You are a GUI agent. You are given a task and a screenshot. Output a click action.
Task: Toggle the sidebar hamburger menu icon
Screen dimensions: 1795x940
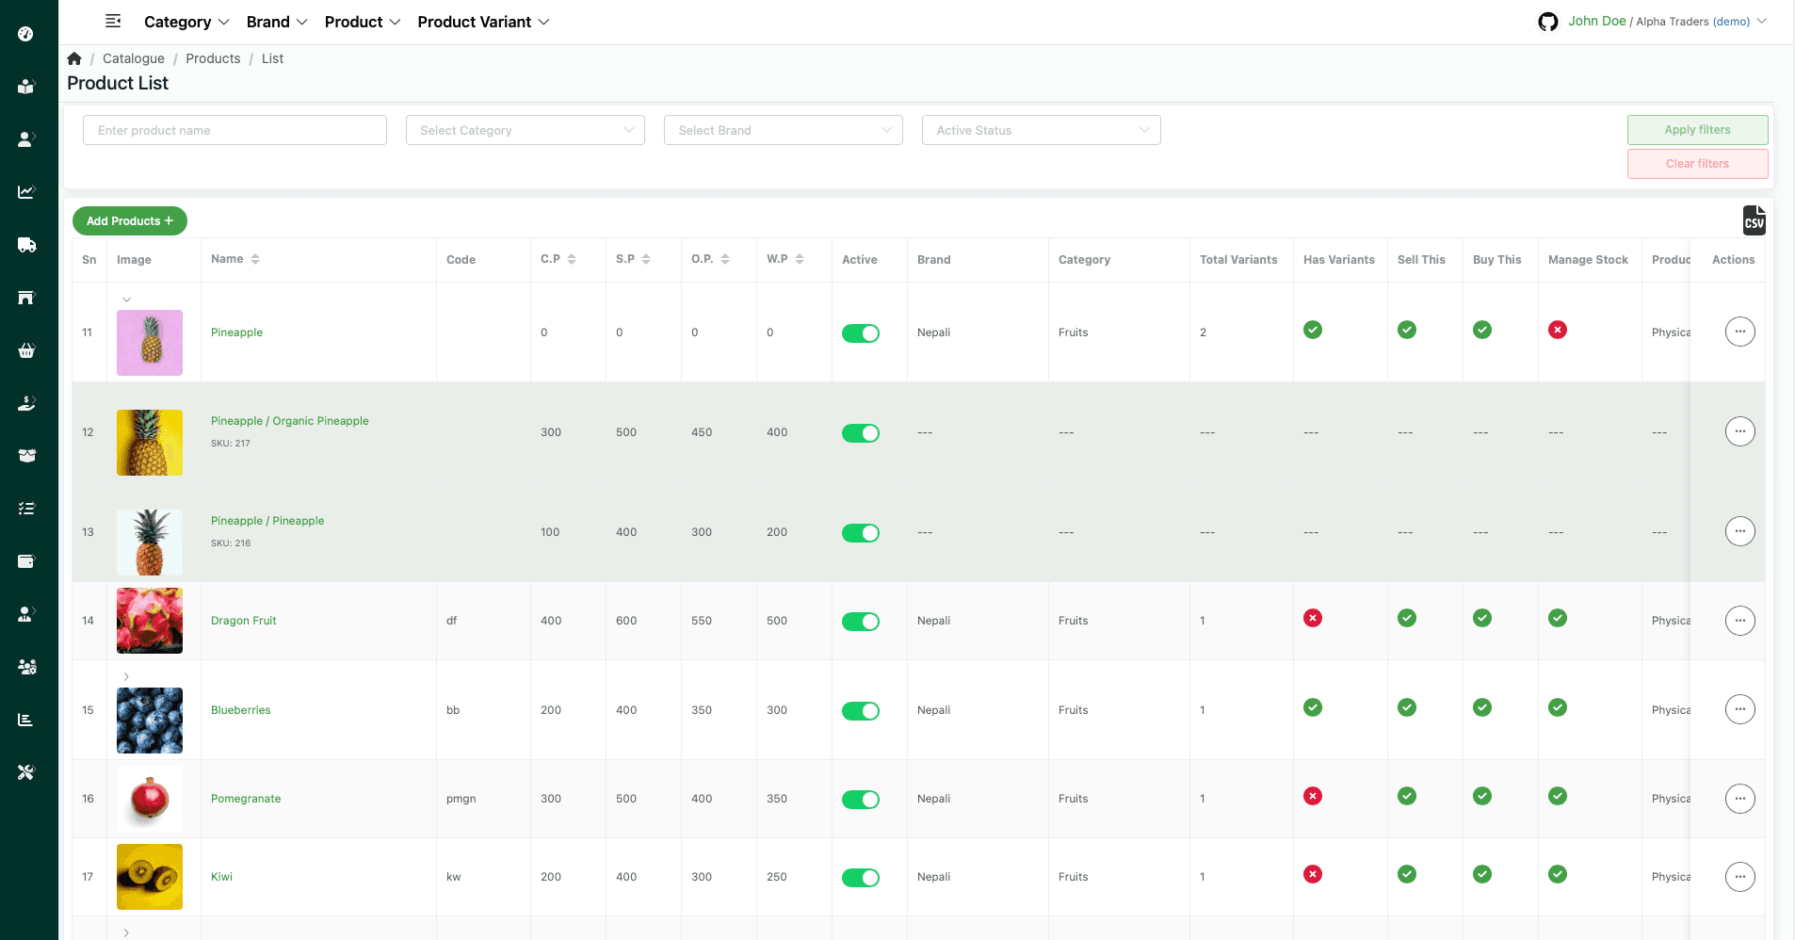click(113, 22)
